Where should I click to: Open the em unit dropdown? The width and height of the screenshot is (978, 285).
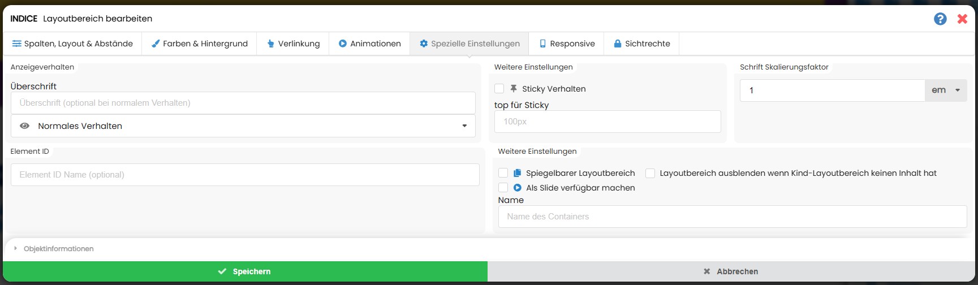click(x=946, y=90)
